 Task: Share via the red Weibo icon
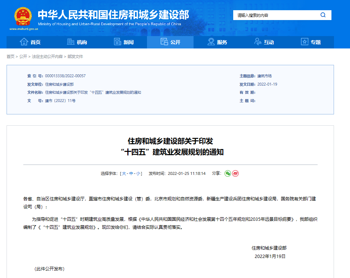pos(235,173)
